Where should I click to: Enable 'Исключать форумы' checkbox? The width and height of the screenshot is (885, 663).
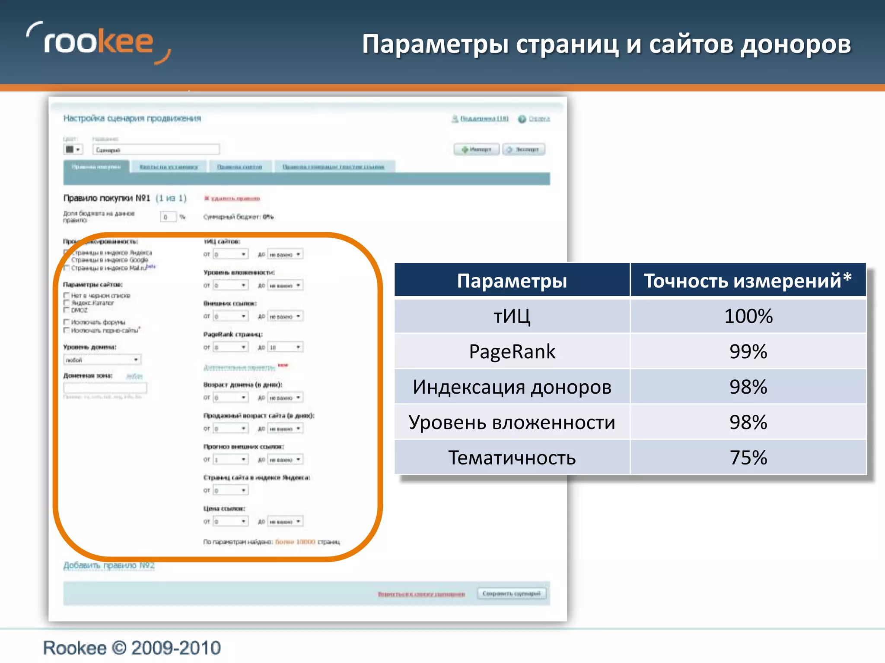pos(67,322)
